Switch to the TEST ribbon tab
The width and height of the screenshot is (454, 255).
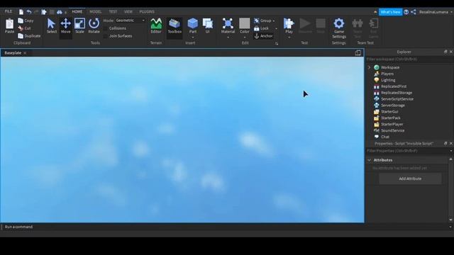tap(113, 11)
